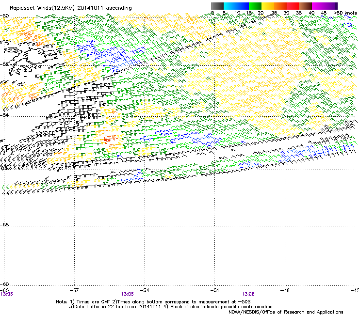Viewport: 359px width, 315px height.
Task: Click the gray 0-5 knots legend swatch
Action: pyautogui.click(x=217, y=6)
